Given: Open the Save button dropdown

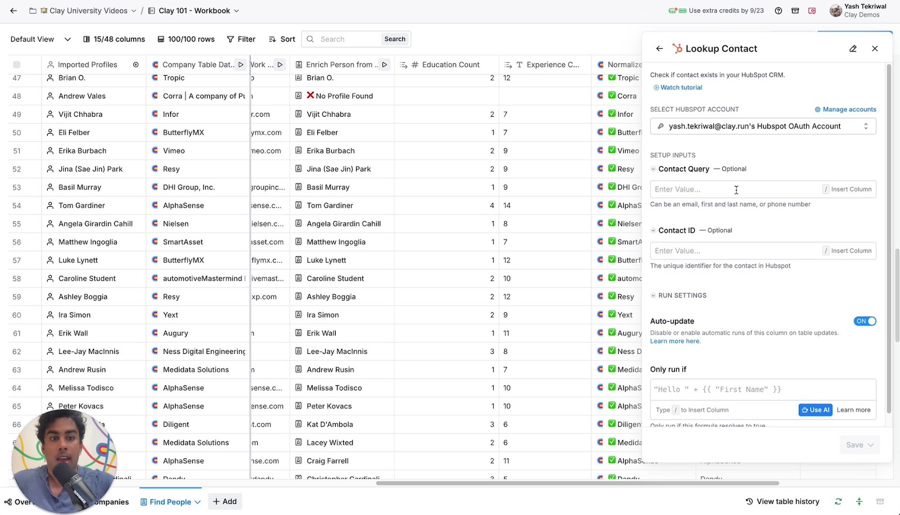Looking at the screenshot, I should point(871,445).
